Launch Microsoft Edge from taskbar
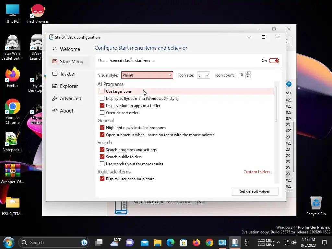The image size is (332, 249). (x=171, y=243)
